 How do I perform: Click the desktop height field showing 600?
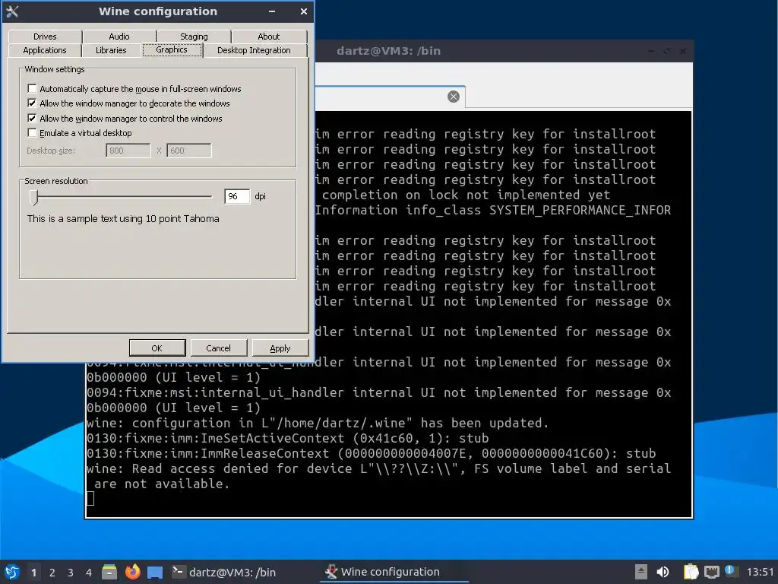(x=189, y=151)
